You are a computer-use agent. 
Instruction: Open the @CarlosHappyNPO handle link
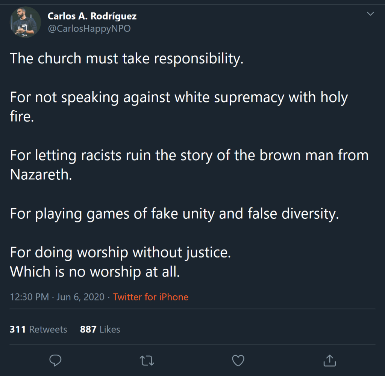tap(89, 29)
